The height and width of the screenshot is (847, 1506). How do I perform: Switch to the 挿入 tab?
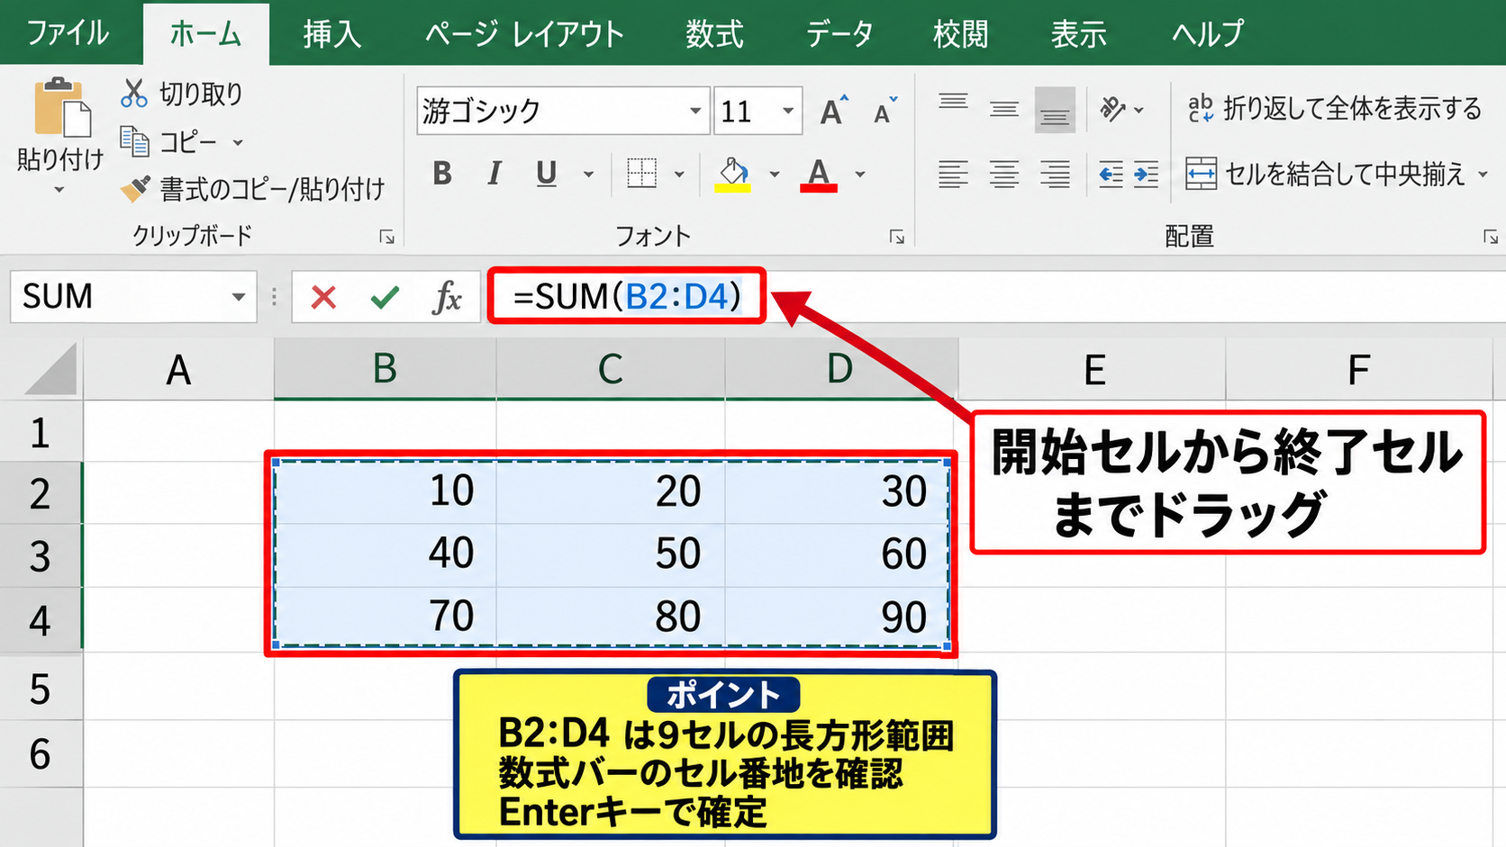click(332, 34)
